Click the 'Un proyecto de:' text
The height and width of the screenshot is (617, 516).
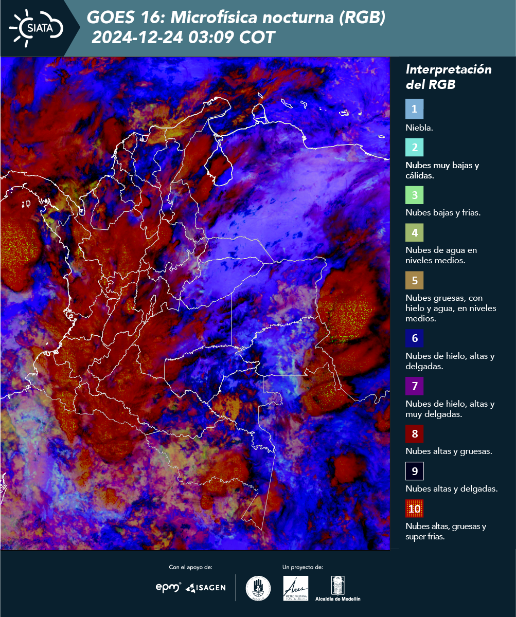303,567
